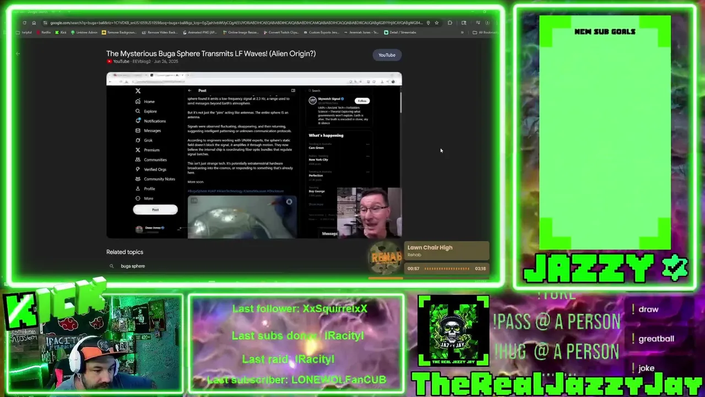This screenshot has height=397, width=705.
Task: Open the 'helpful' bookmarks folder
Action: pos(24,33)
